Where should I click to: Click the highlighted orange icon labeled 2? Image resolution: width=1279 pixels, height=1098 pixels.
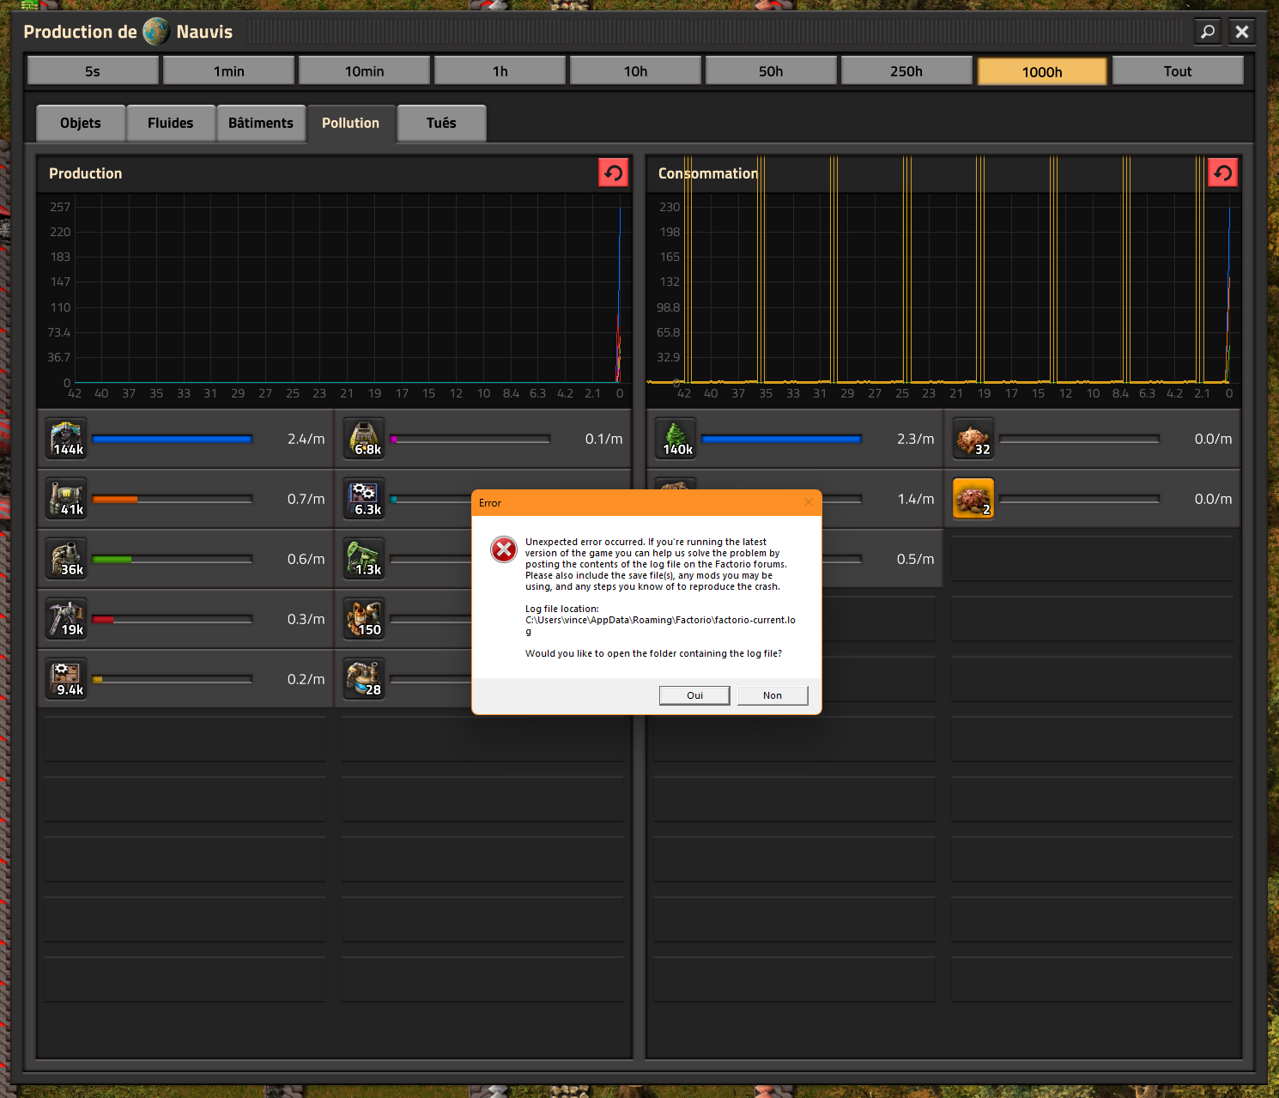click(973, 499)
